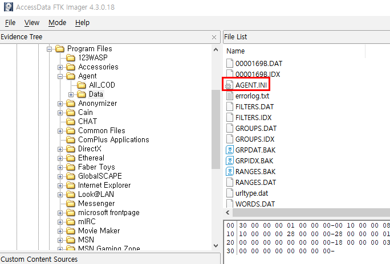Select the Faber Toys folder label

coord(96,167)
